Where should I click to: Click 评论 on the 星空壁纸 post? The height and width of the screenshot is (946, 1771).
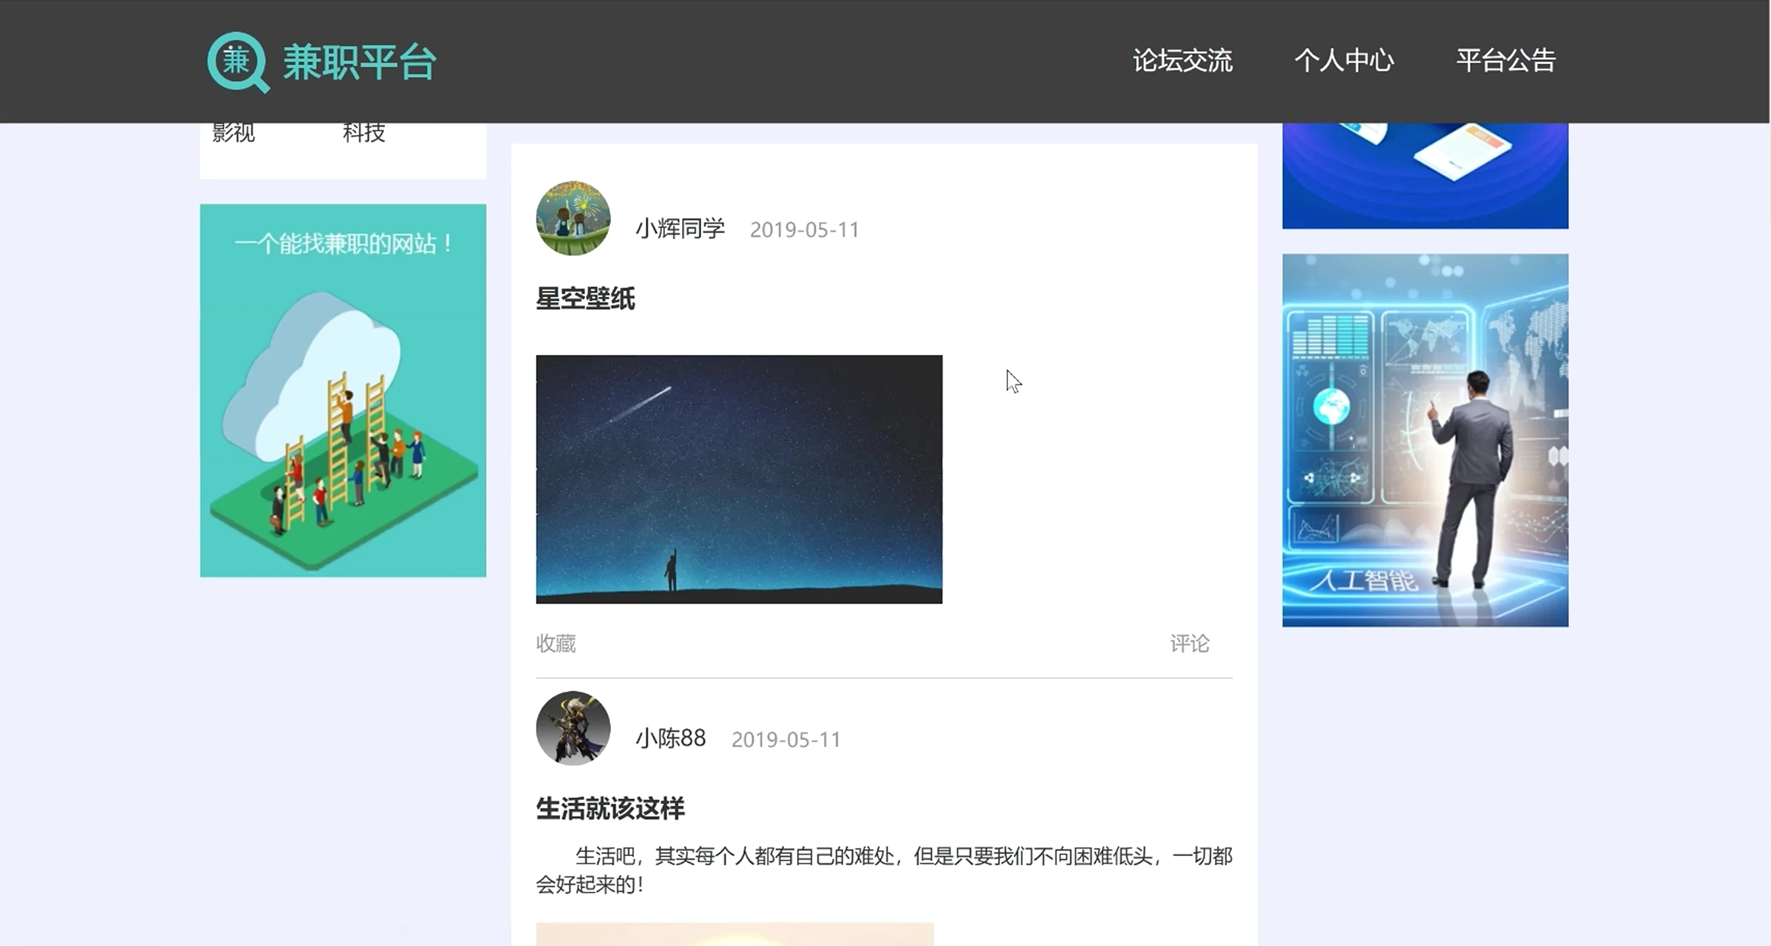[1189, 644]
